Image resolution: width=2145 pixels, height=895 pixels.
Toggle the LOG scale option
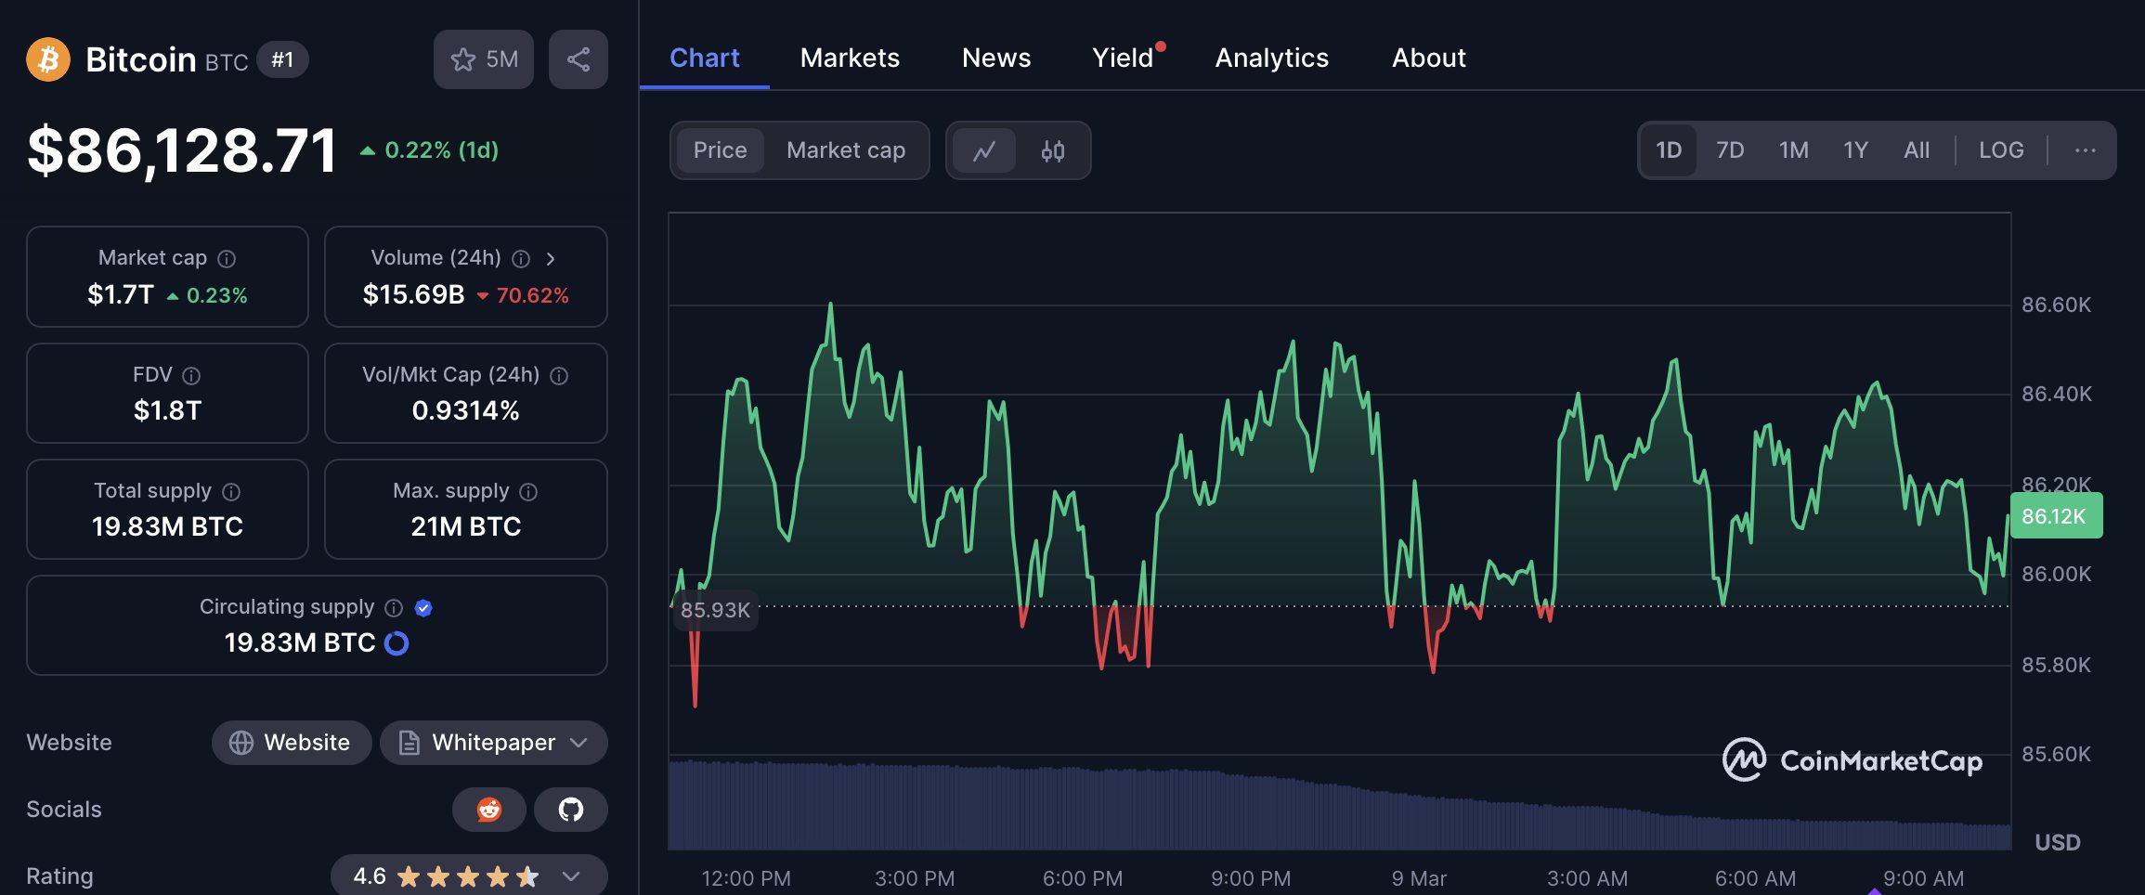pos(2001,150)
